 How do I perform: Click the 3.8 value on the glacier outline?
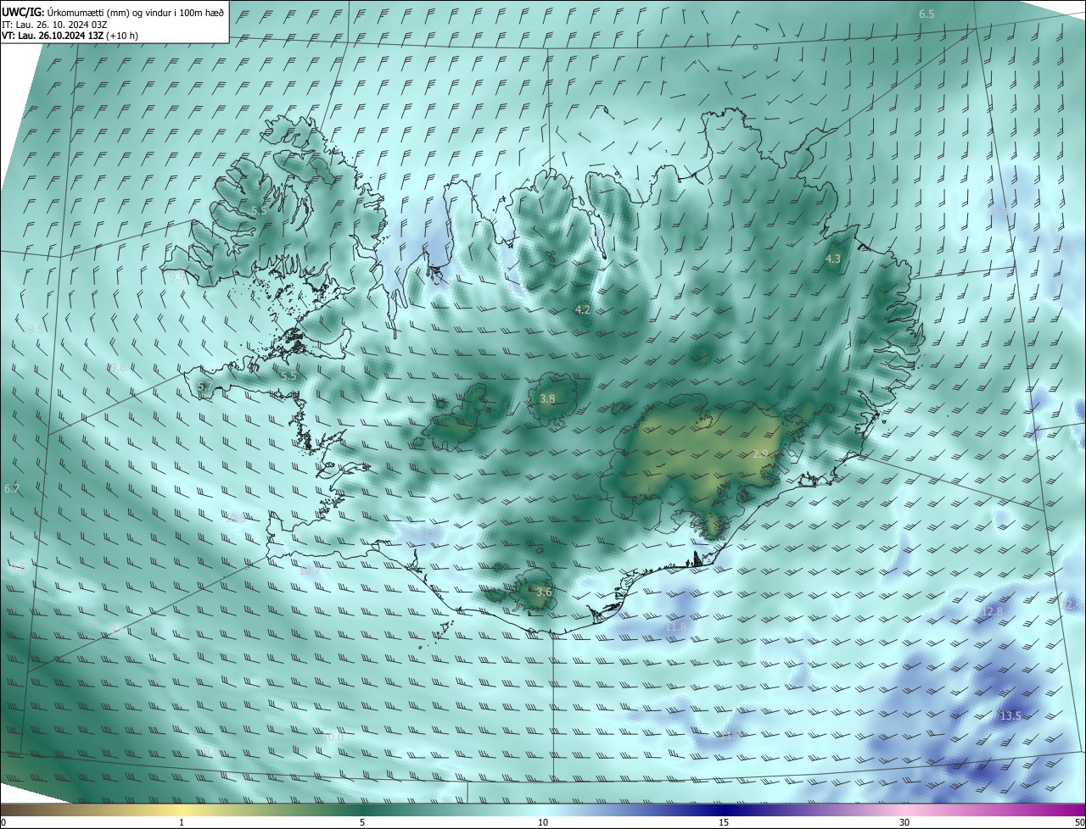tap(547, 398)
